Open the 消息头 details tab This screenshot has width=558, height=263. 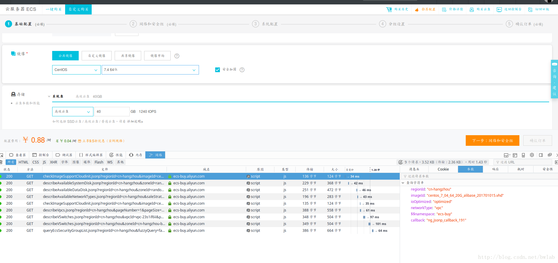(414, 169)
